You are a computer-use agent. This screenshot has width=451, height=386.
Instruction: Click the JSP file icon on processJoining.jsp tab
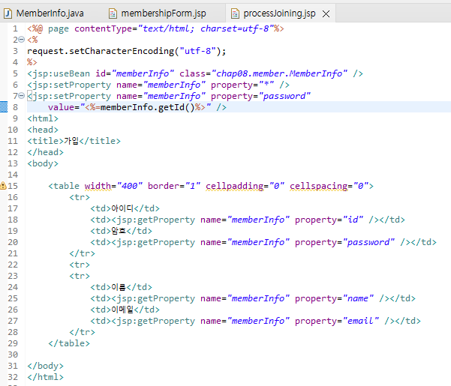click(x=236, y=13)
